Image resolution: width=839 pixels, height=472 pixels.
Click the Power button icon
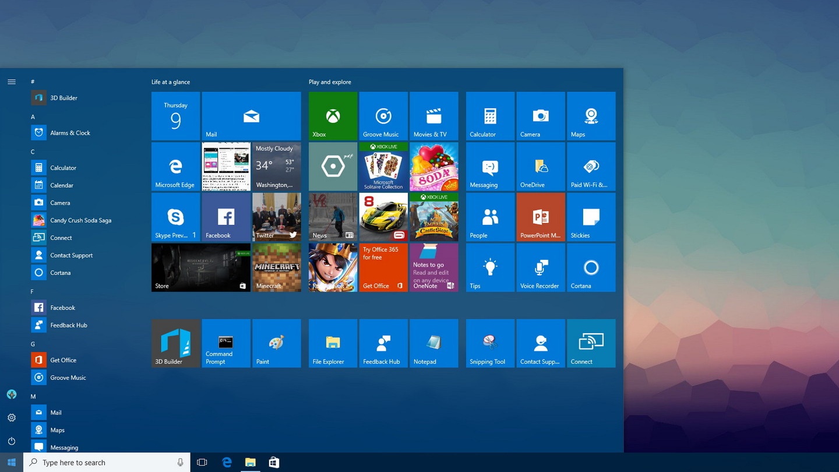click(12, 441)
